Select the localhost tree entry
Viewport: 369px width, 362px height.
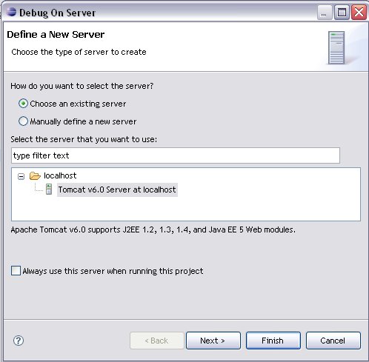[60, 175]
